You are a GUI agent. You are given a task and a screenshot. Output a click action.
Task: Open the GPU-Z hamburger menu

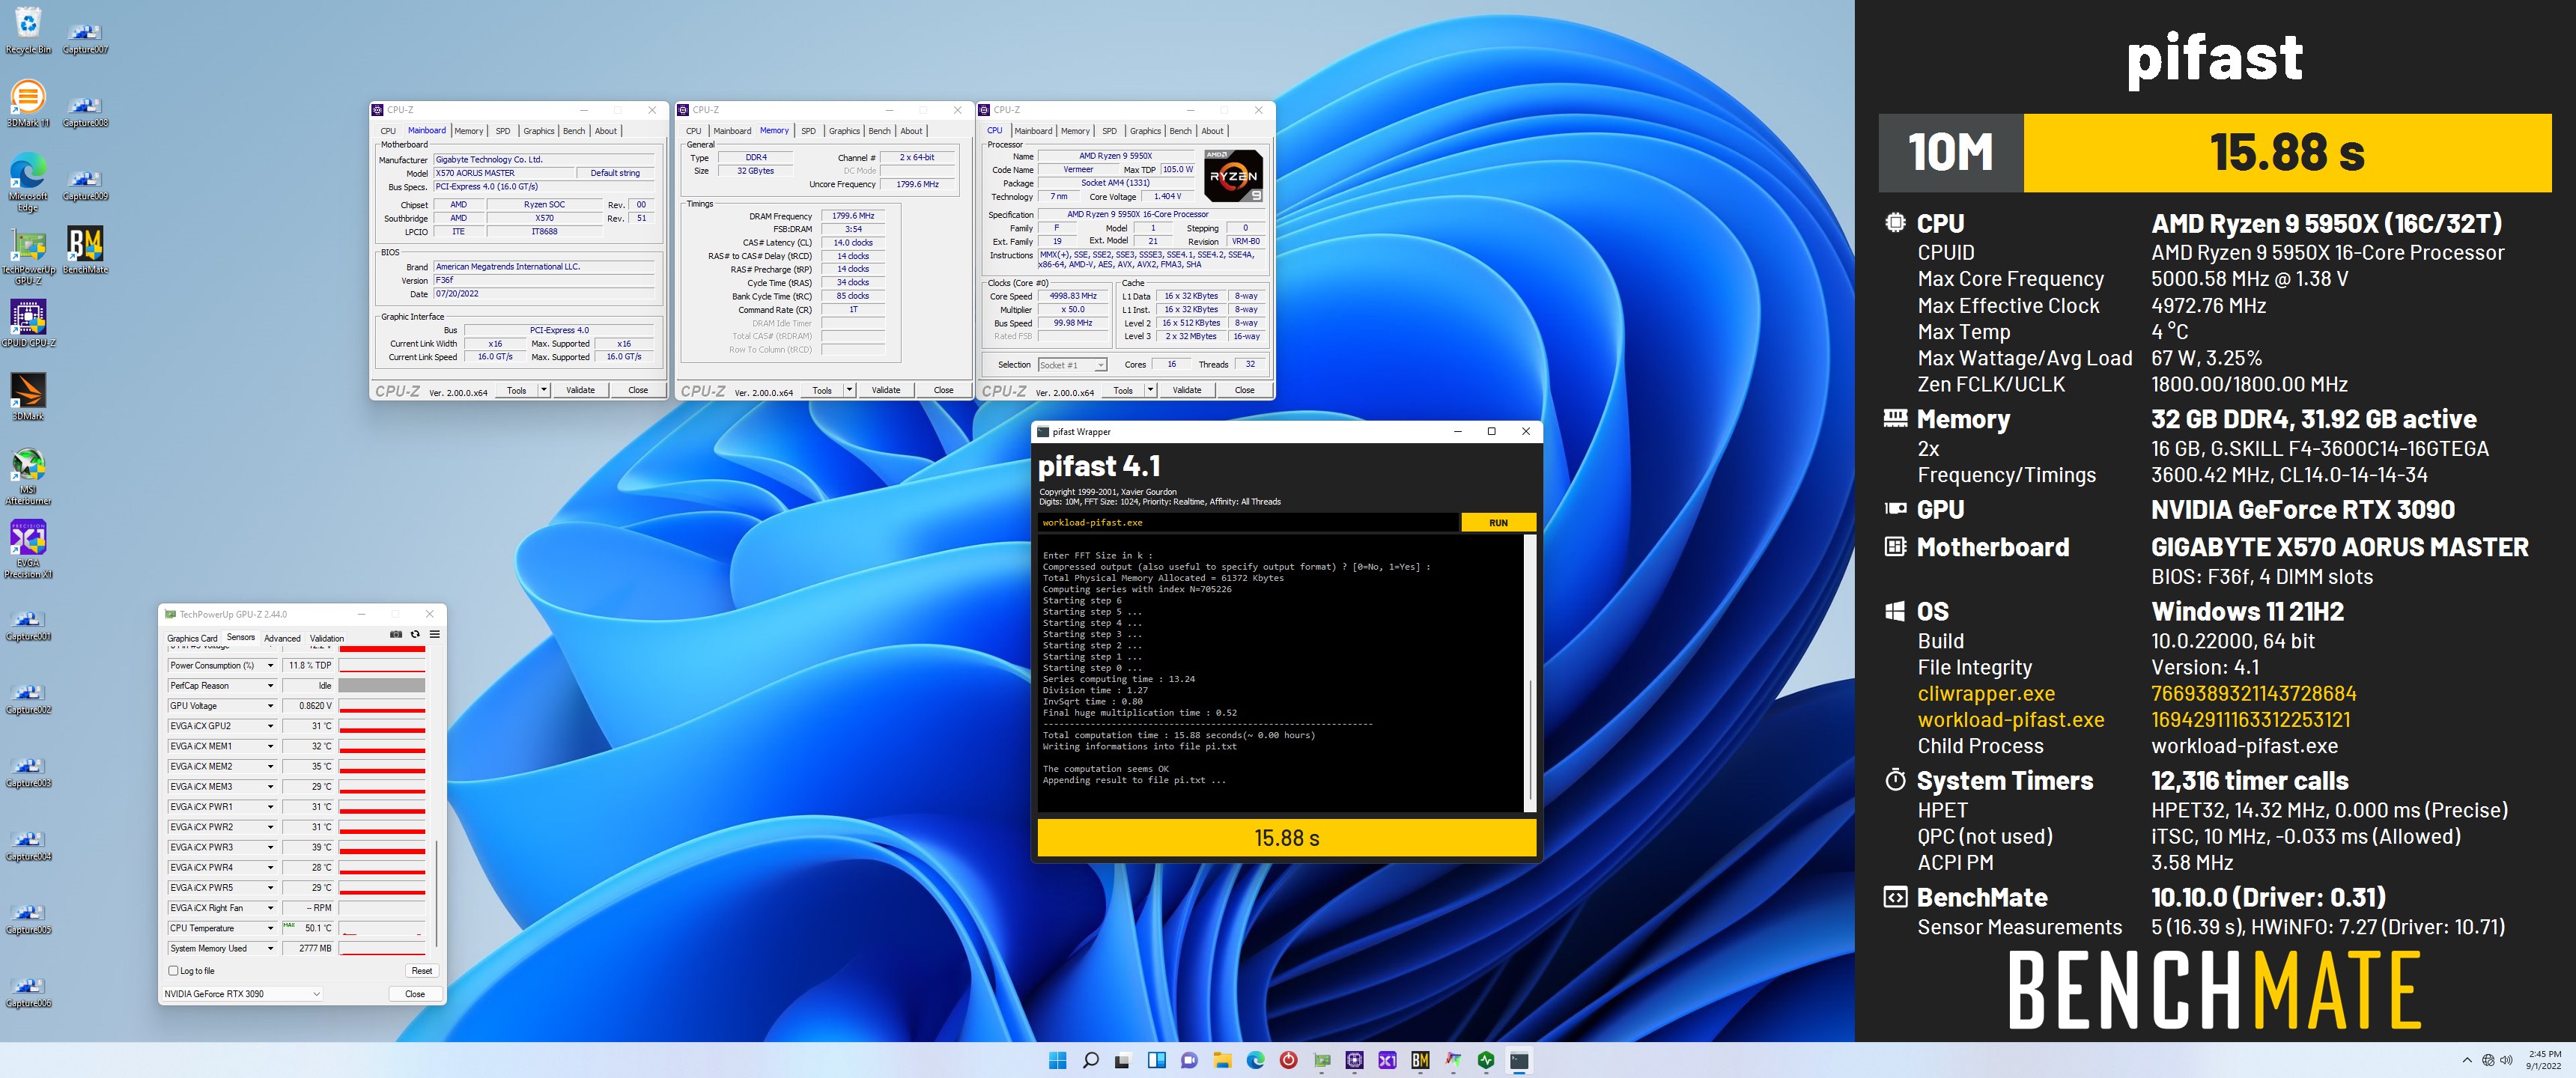click(x=434, y=634)
